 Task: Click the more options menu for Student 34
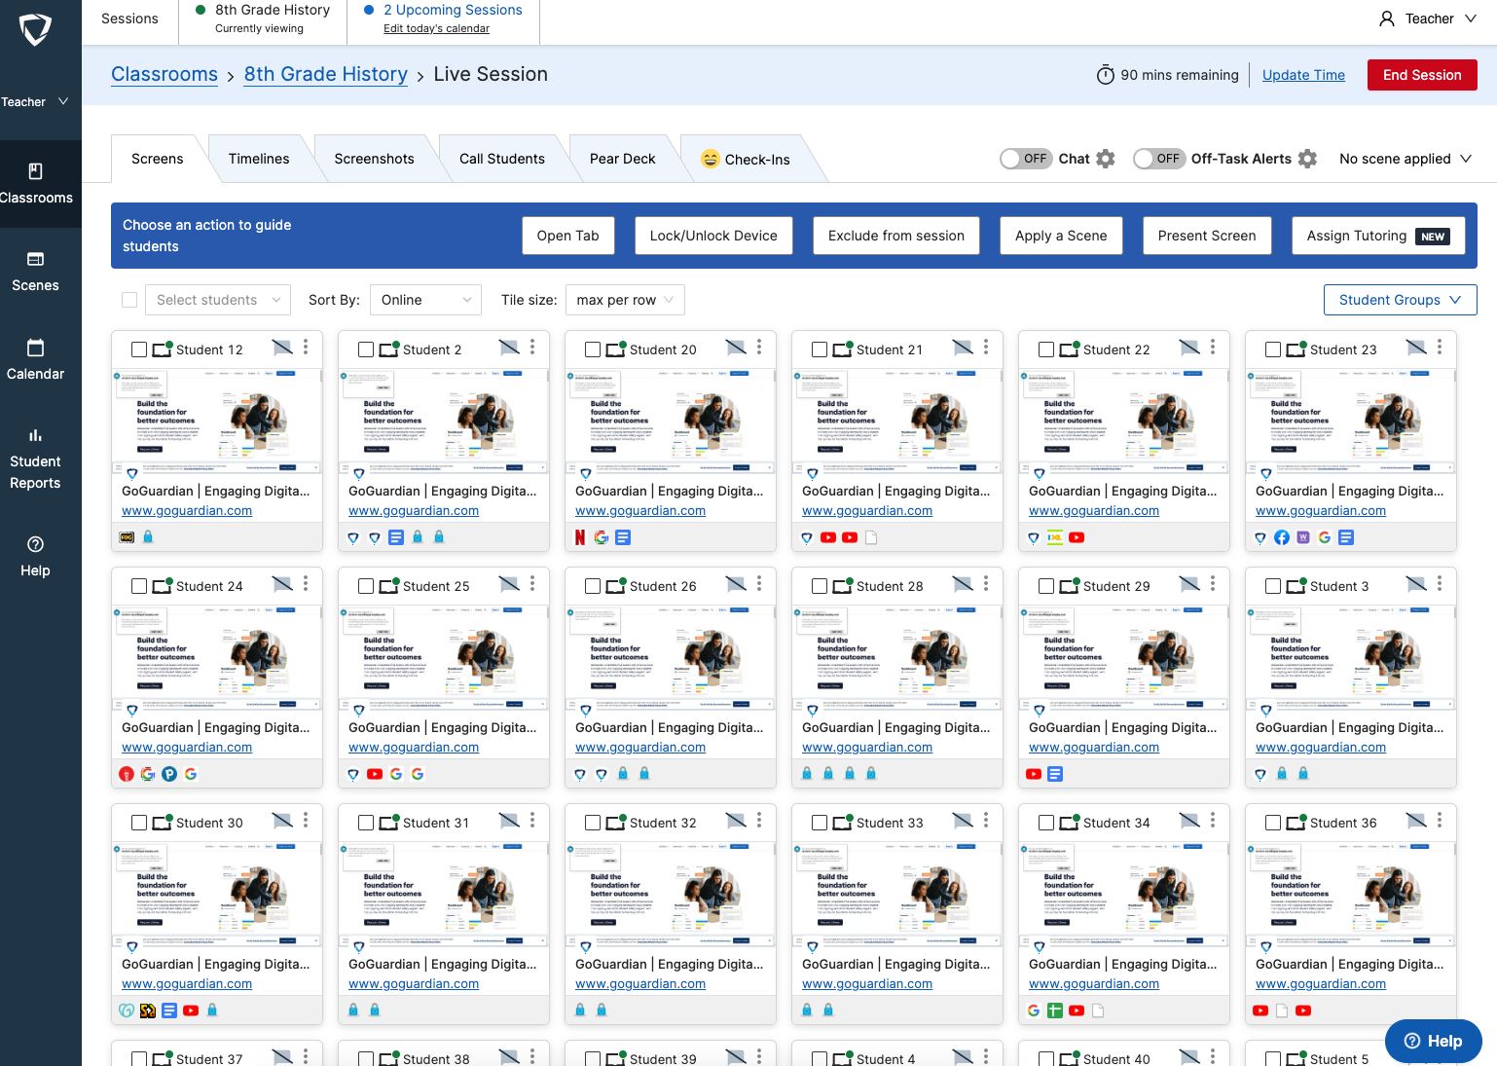tap(1213, 821)
